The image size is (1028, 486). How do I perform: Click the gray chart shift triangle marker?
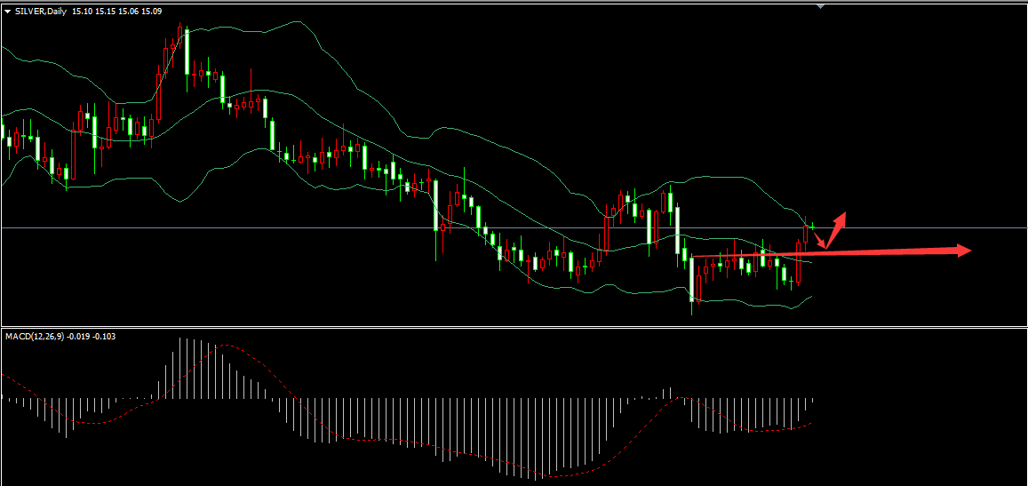[x=820, y=5]
